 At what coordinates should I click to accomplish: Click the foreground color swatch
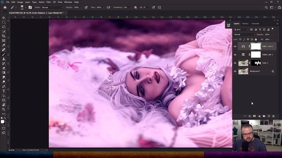[x=2, y=122]
